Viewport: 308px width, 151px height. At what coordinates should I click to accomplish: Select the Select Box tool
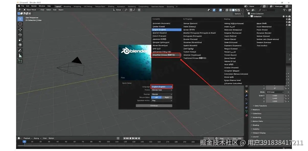[x=20, y=19]
